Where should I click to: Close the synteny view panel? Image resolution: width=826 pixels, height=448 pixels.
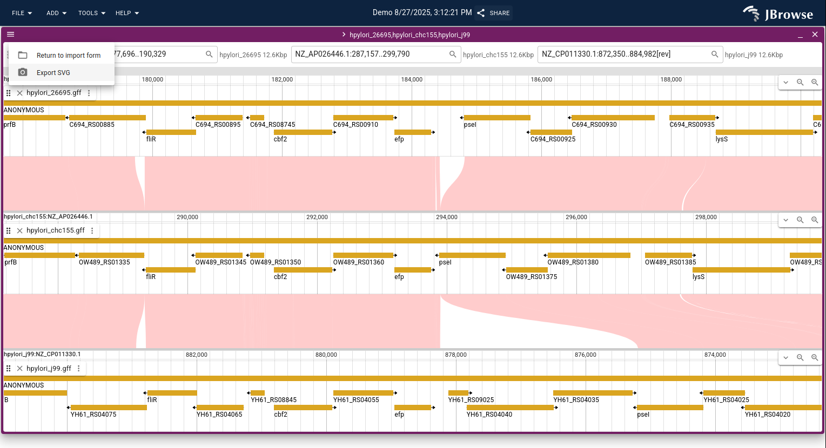tap(815, 35)
